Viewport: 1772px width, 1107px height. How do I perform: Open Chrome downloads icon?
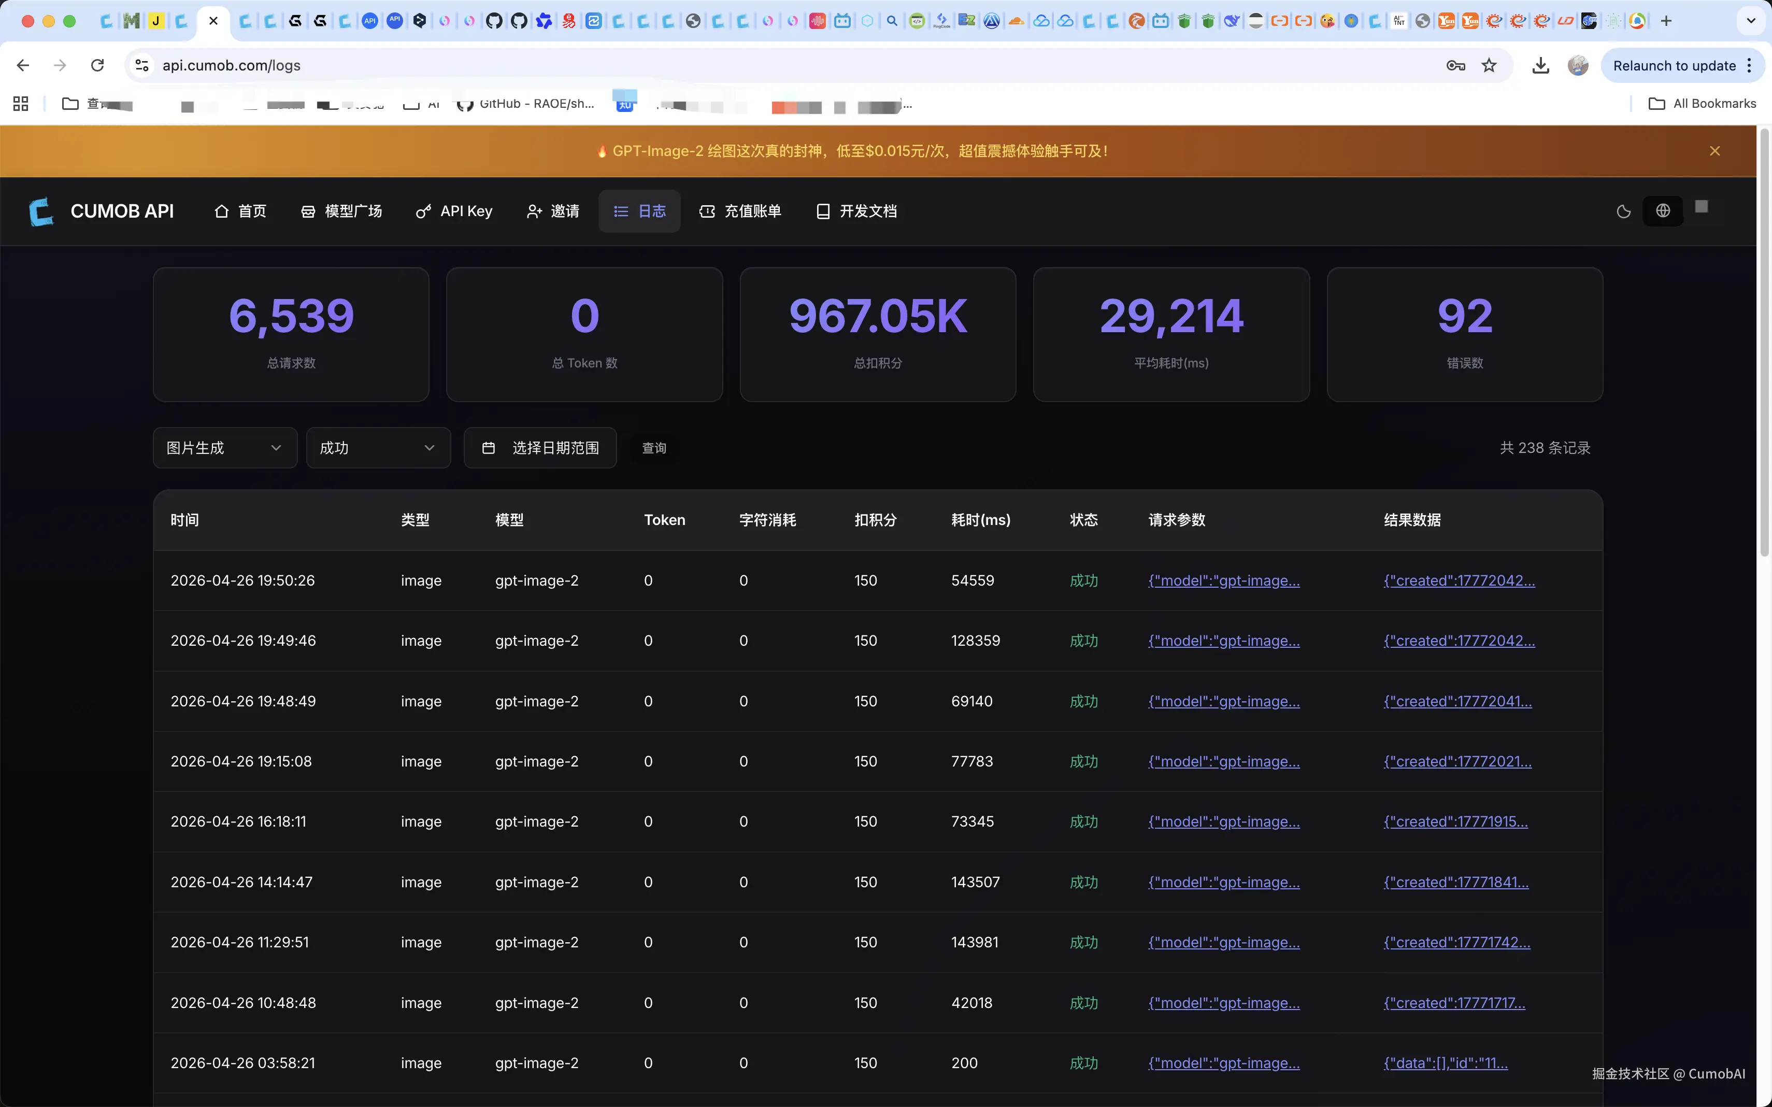tap(1540, 66)
